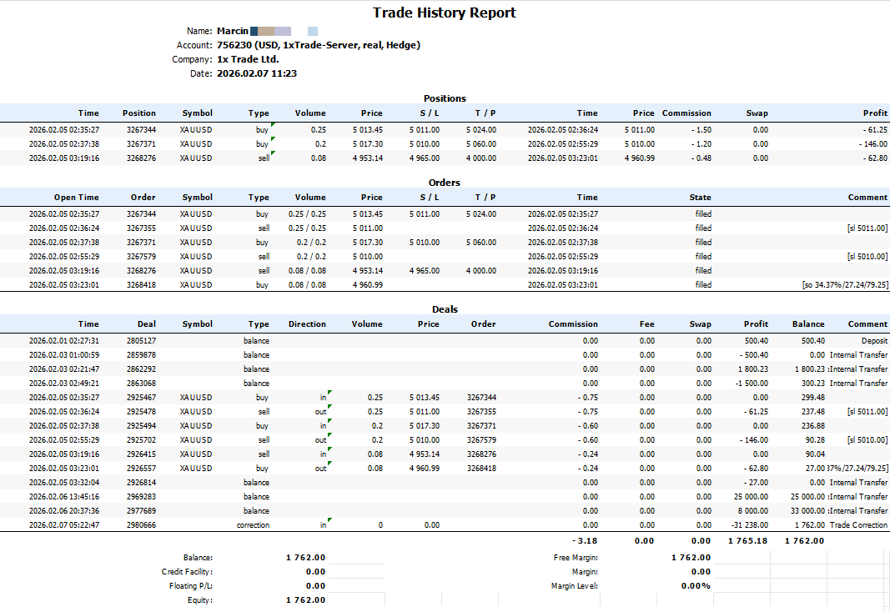Viewport: 890px width, 612px height.
Task: Click the Credit Facility: label
Action: (x=188, y=572)
